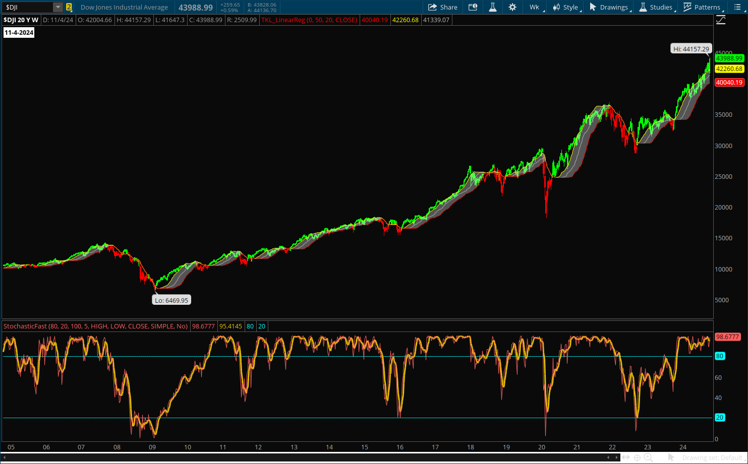Click the gray 41339.07 study value
This screenshot has width=748, height=464.
click(x=436, y=20)
